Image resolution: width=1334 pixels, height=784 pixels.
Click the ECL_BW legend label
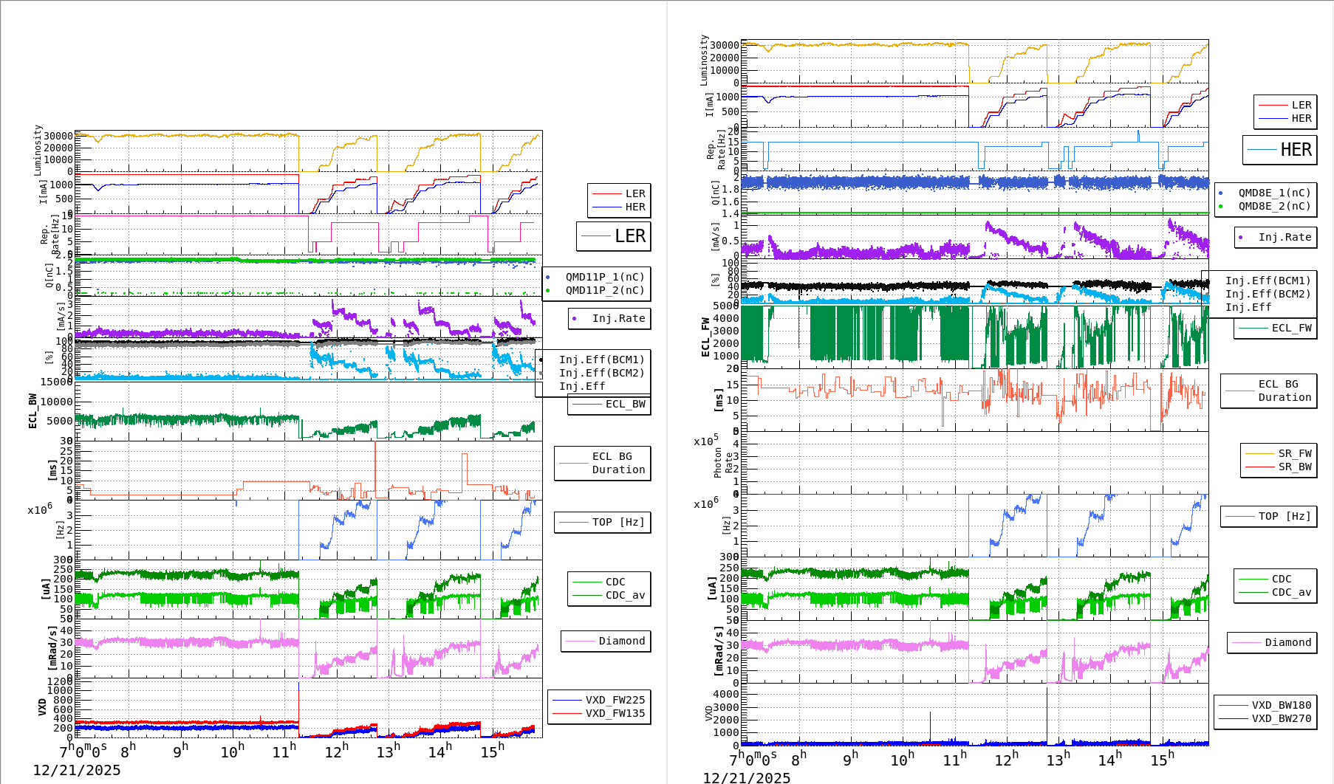[x=625, y=404]
